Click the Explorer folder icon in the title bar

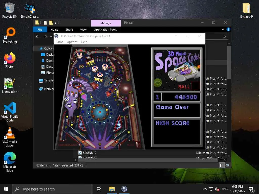click(x=37, y=22)
